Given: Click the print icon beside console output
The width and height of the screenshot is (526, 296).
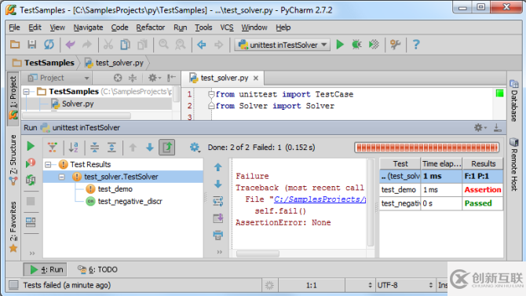Looking at the screenshot, I should (218, 236).
